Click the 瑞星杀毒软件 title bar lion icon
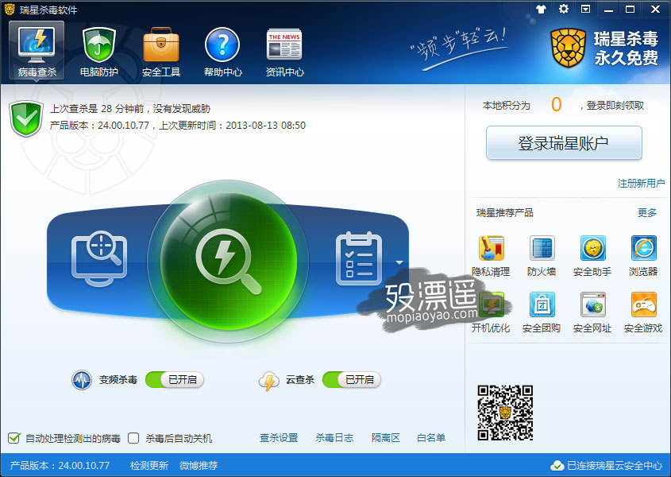 click(x=10, y=10)
